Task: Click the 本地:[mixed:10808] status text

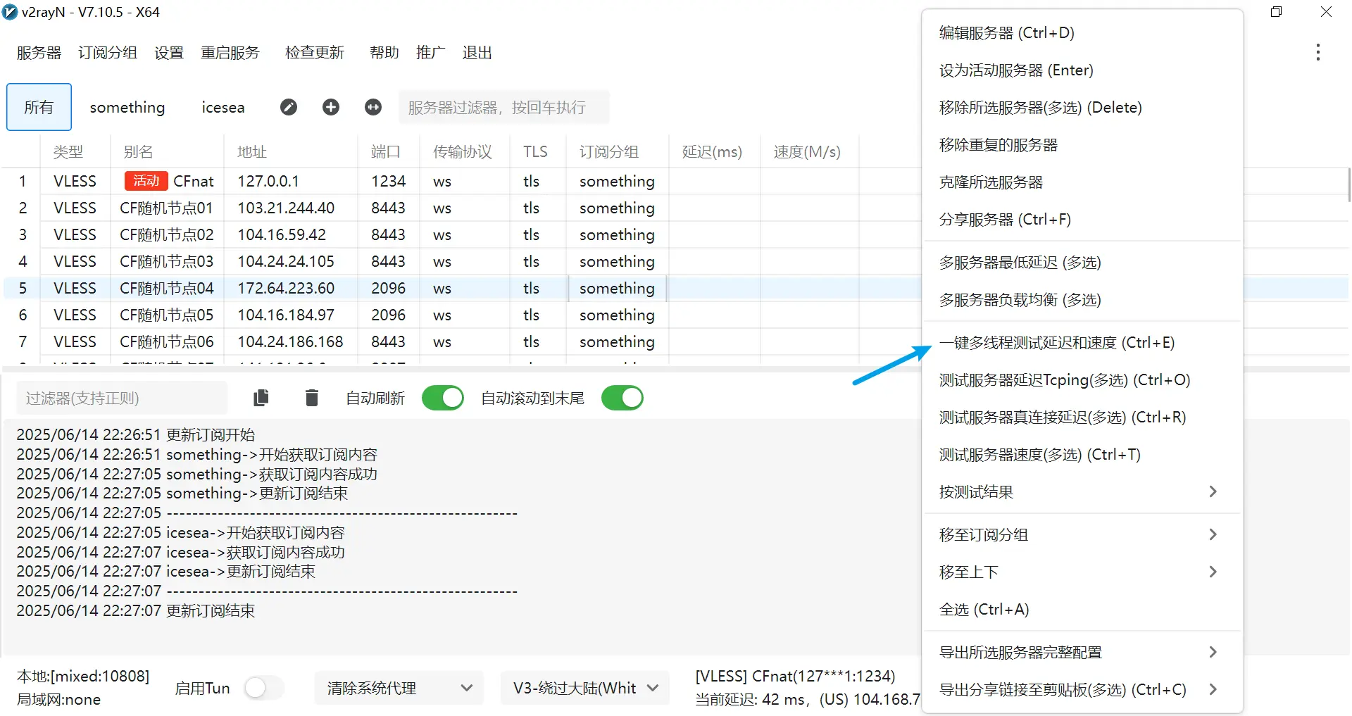Action: (x=83, y=676)
